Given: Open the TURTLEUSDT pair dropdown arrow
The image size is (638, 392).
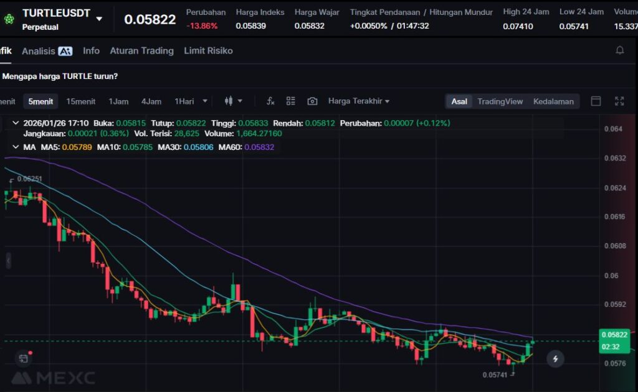Looking at the screenshot, I should point(99,19).
